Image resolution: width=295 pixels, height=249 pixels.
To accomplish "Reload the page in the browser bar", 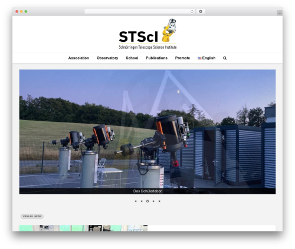I will point(192,12).
